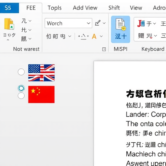Expand the arrow under paste icon

(8, 40)
